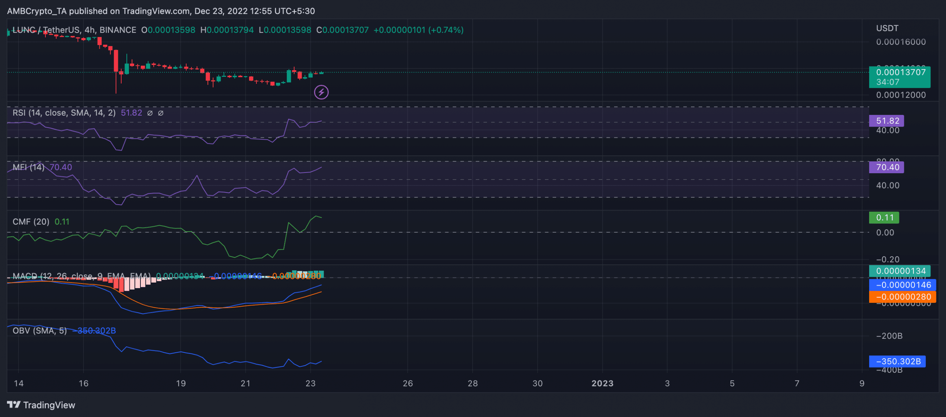This screenshot has width=946, height=417.
Task: Click the first RSI empty-value symbol
Action: (x=150, y=113)
